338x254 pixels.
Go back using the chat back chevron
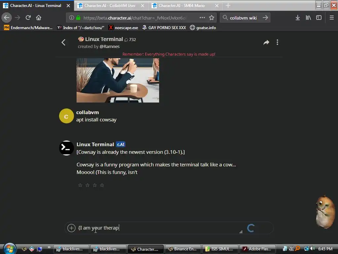(x=63, y=42)
